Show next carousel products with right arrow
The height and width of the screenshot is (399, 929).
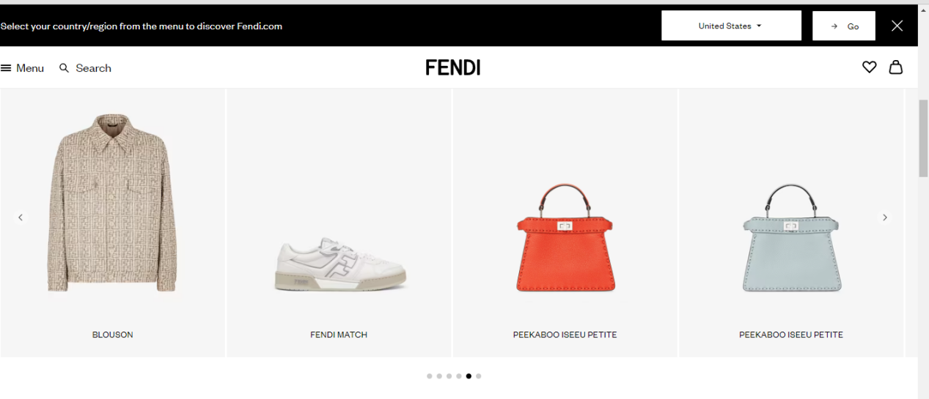pos(885,217)
